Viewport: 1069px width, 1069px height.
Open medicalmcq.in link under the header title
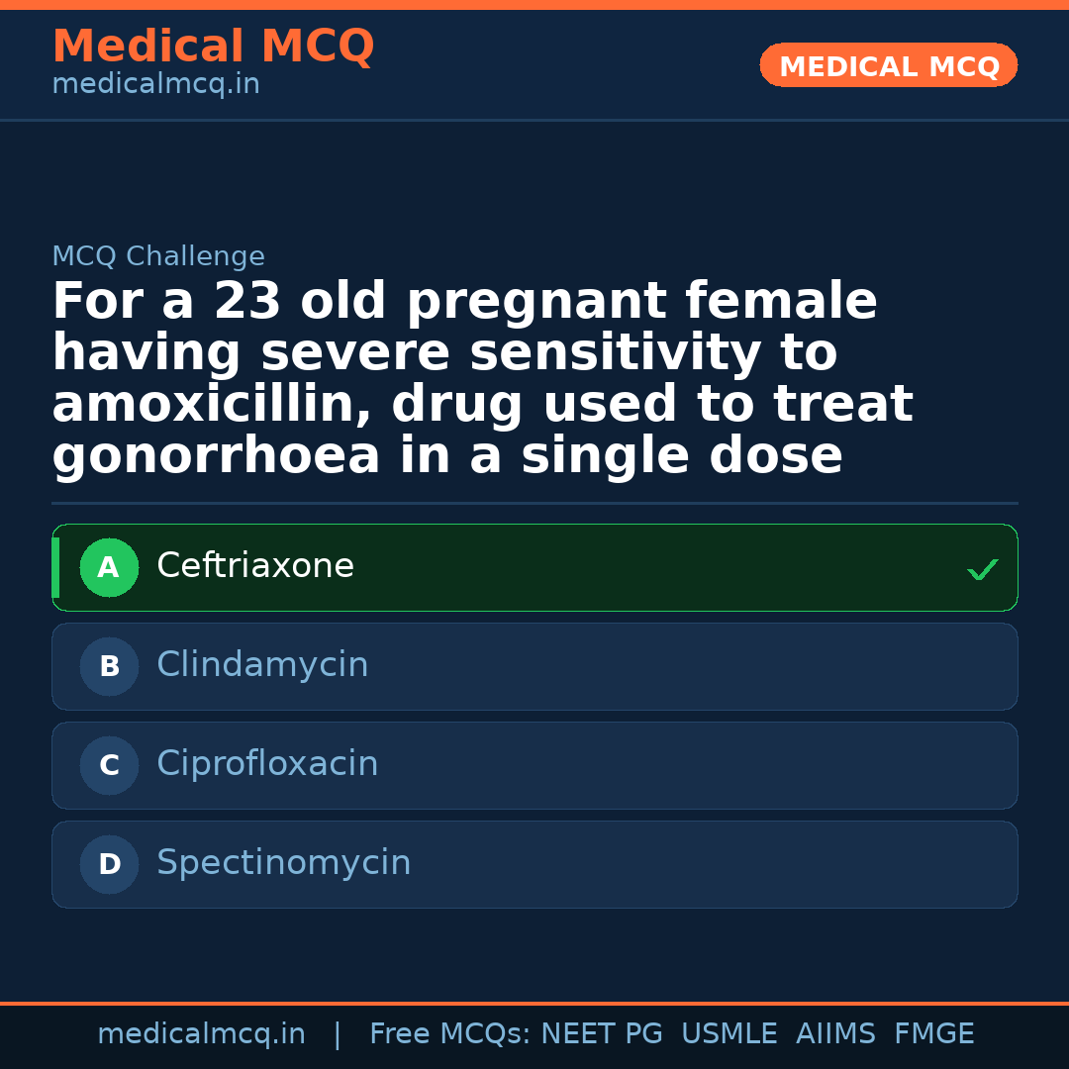(155, 85)
